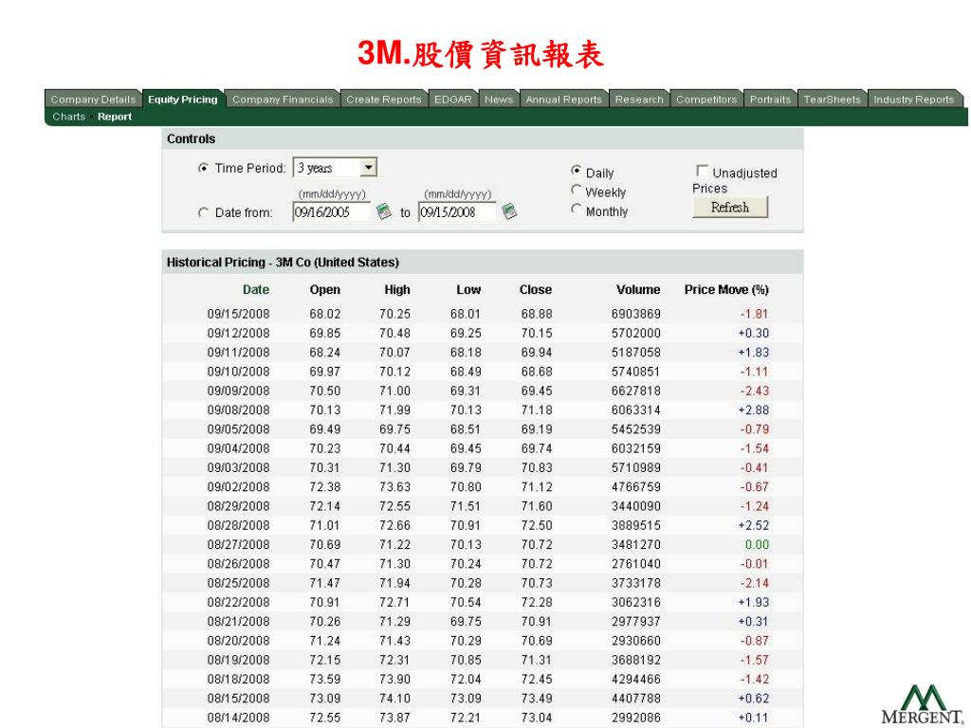The width and height of the screenshot is (971, 728).
Task: Click volume value 3733178
Action: [636, 583]
